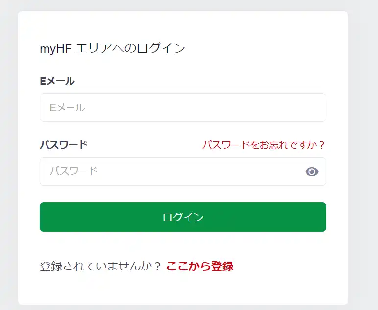Click inside the password box placeholder text
The width and height of the screenshot is (378, 310).
(x=74, y=171)
